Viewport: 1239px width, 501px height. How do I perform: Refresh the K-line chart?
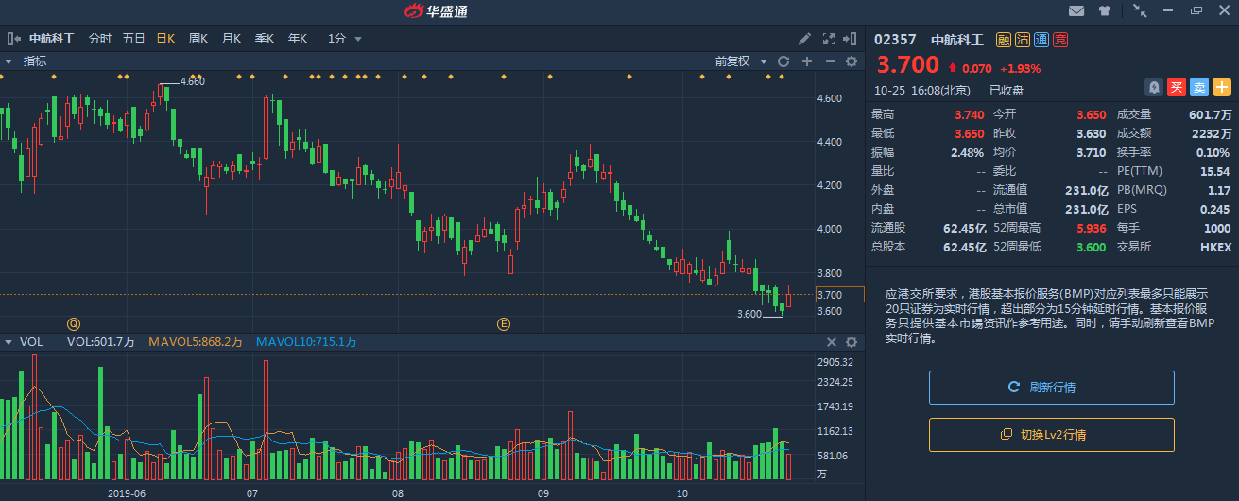783,61
